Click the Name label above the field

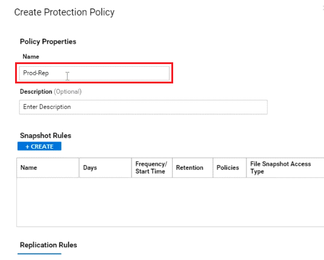tap(31, 56)
